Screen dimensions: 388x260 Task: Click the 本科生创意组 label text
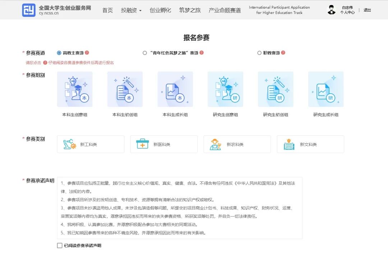click(x=75, y=115)
